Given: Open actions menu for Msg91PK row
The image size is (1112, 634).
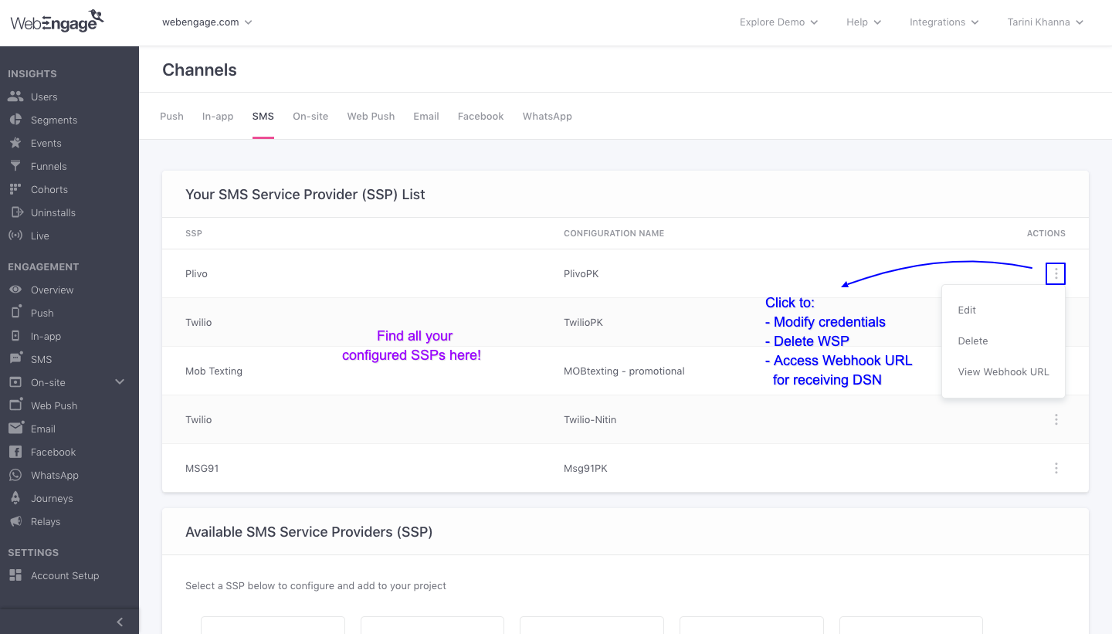Looking at the screenshot, I should tap(1056, 468).
